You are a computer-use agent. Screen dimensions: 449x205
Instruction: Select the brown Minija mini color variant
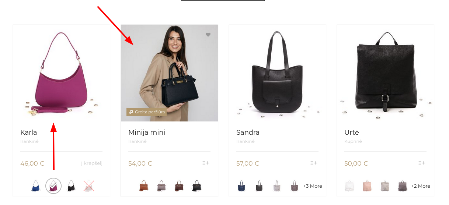(x=143, y=186)
